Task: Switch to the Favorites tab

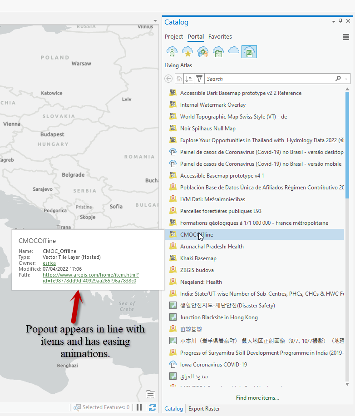Action: click(220, 37)
